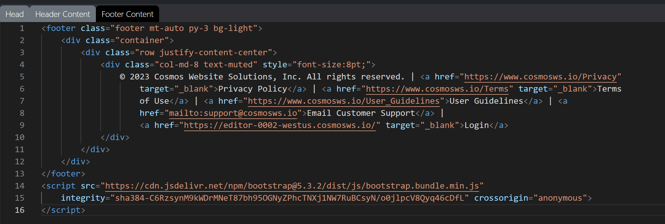Click the integrity sha384 hash value
This screenshot has height=224, width=665.
click(290, 198)
